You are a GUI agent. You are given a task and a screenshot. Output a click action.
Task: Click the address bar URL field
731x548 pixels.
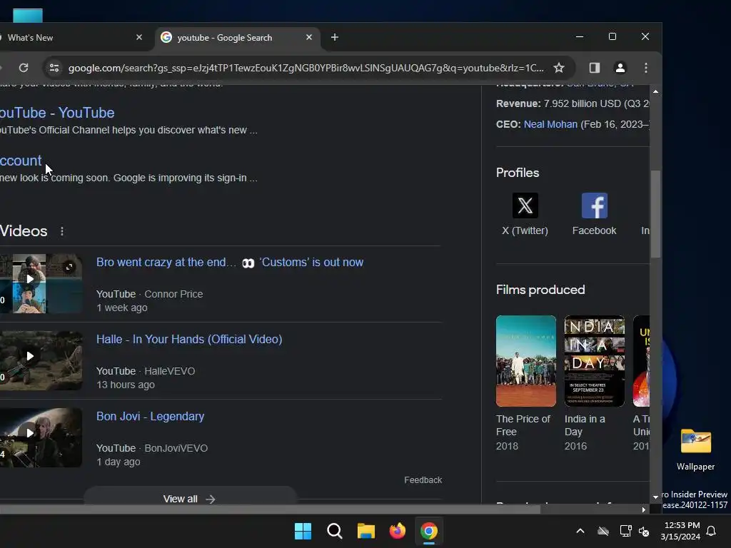(306, 68)
